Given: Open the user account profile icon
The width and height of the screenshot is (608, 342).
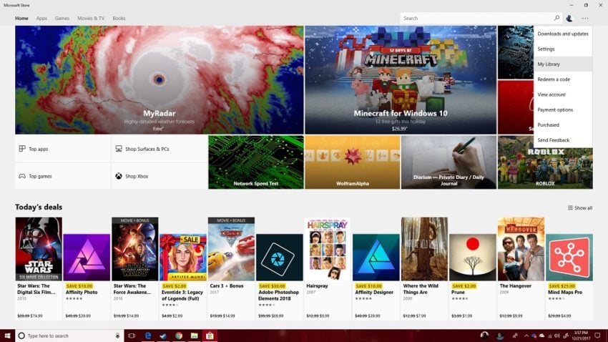Looking at the screenshot, I should (x=569, y=18).
